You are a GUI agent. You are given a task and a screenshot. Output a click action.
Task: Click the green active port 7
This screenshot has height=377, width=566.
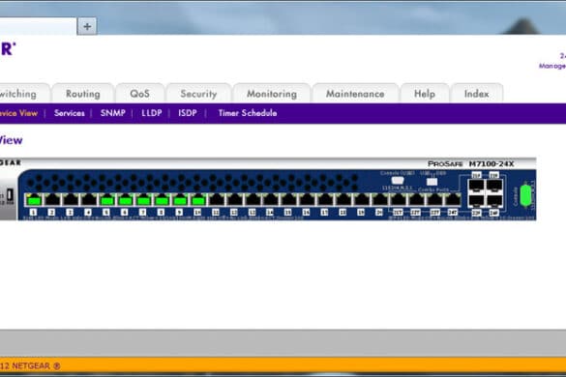(143, 200)
